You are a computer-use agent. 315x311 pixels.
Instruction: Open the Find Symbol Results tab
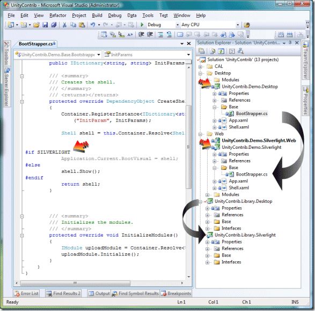tap(135, 293)
